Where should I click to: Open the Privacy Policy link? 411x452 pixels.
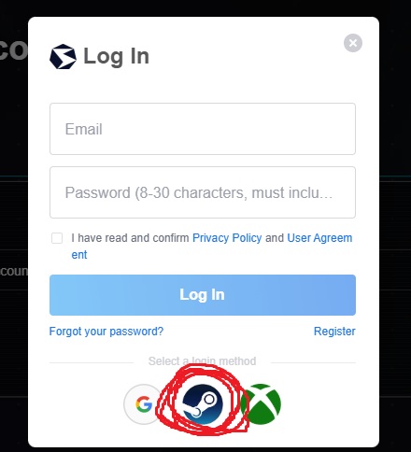point(227,238)
